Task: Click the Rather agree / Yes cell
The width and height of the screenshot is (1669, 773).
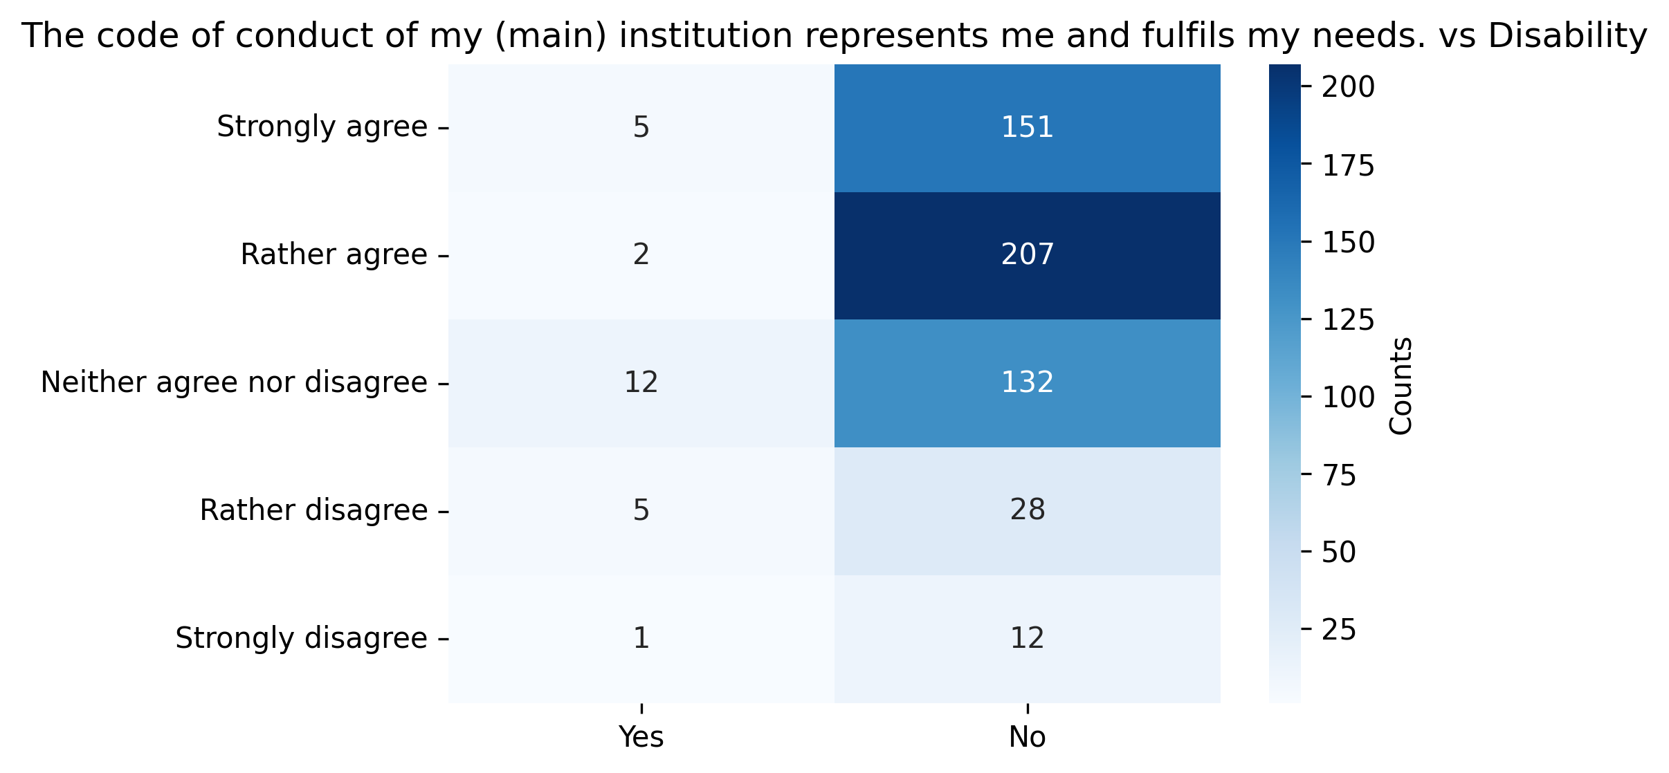Action: pyautogui.click(x=641, y=255)
